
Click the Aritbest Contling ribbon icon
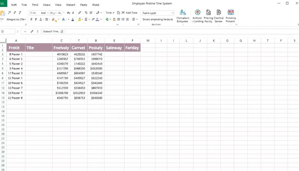pyautogui.click(x=198, y=13)
